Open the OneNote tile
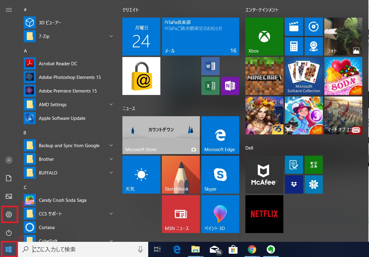The image size is (369, 257). [230, 86]
